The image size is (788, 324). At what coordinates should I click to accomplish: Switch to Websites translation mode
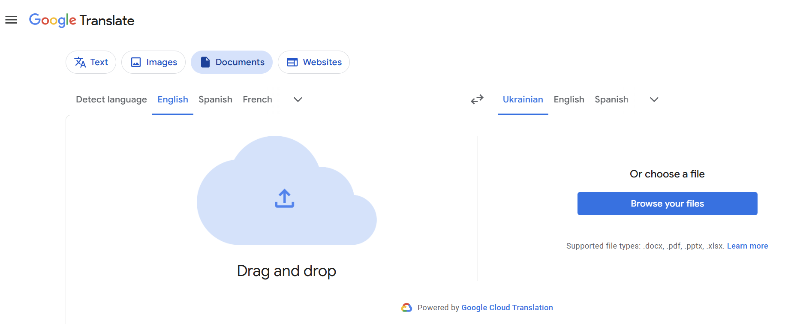314,62
